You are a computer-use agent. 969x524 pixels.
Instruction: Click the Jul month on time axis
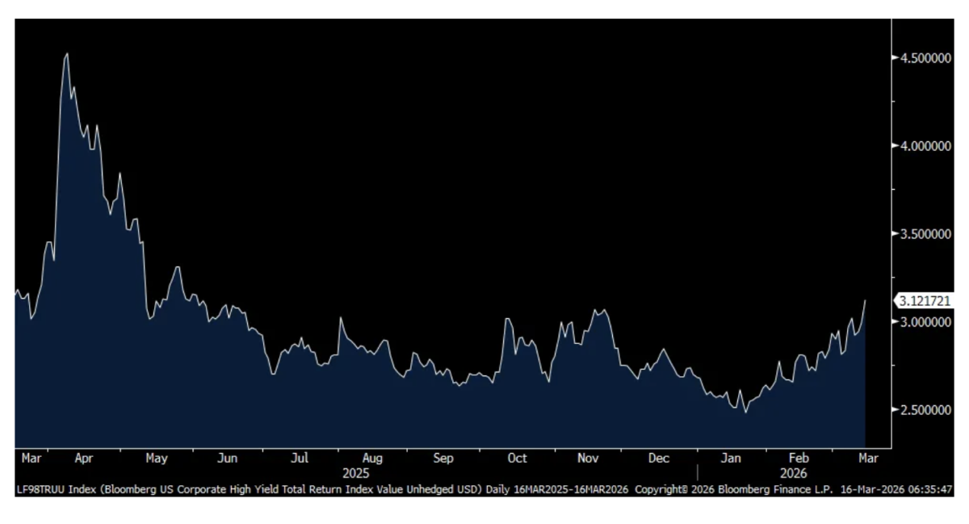click(x=300, y=458)
